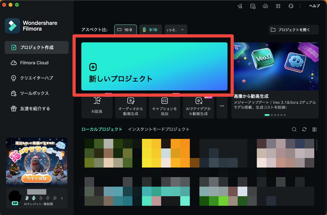The image size is (327, 215).
Task: Open AIでアイデアから動画生成 tool
Action: point(199,106)
